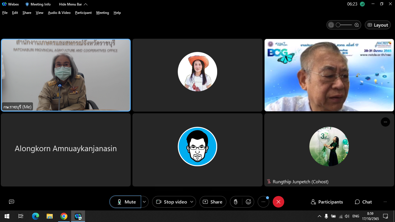Screen dimensions: 395x222
Task: Click the zoom out magnifier icon
Action: 331,25
